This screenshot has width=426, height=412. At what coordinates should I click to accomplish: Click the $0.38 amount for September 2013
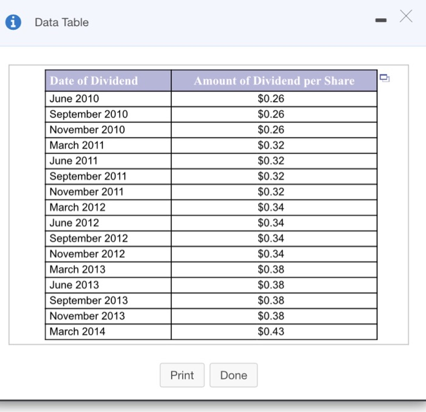pos(274,300)
